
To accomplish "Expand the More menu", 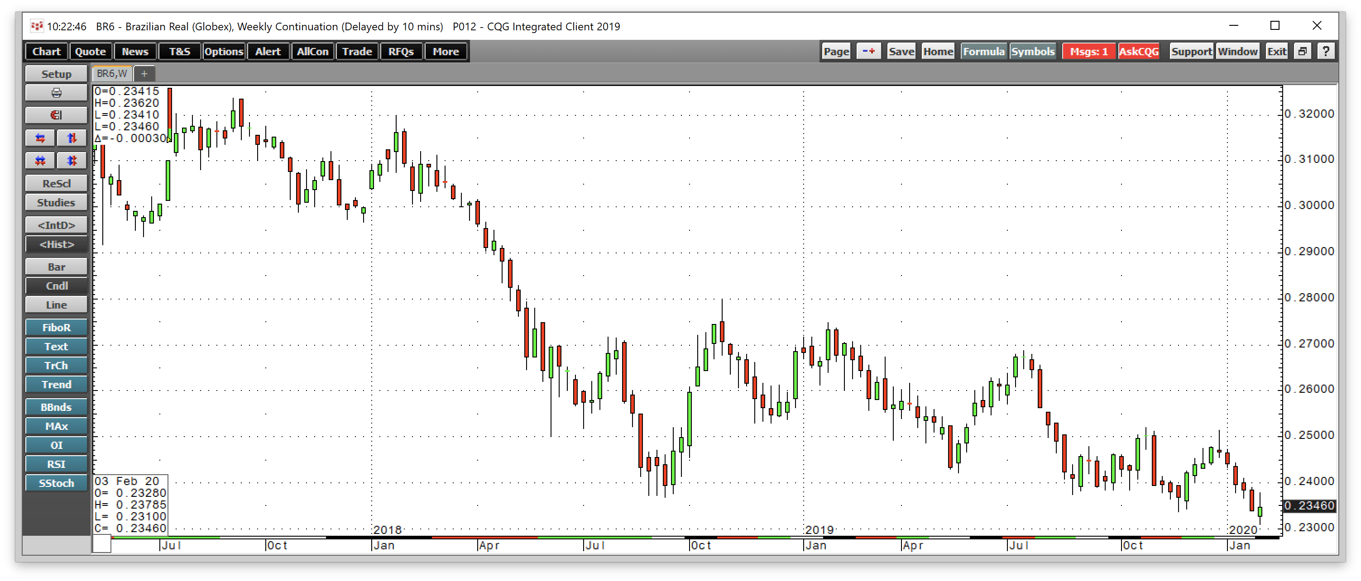I will click(446, 51).
